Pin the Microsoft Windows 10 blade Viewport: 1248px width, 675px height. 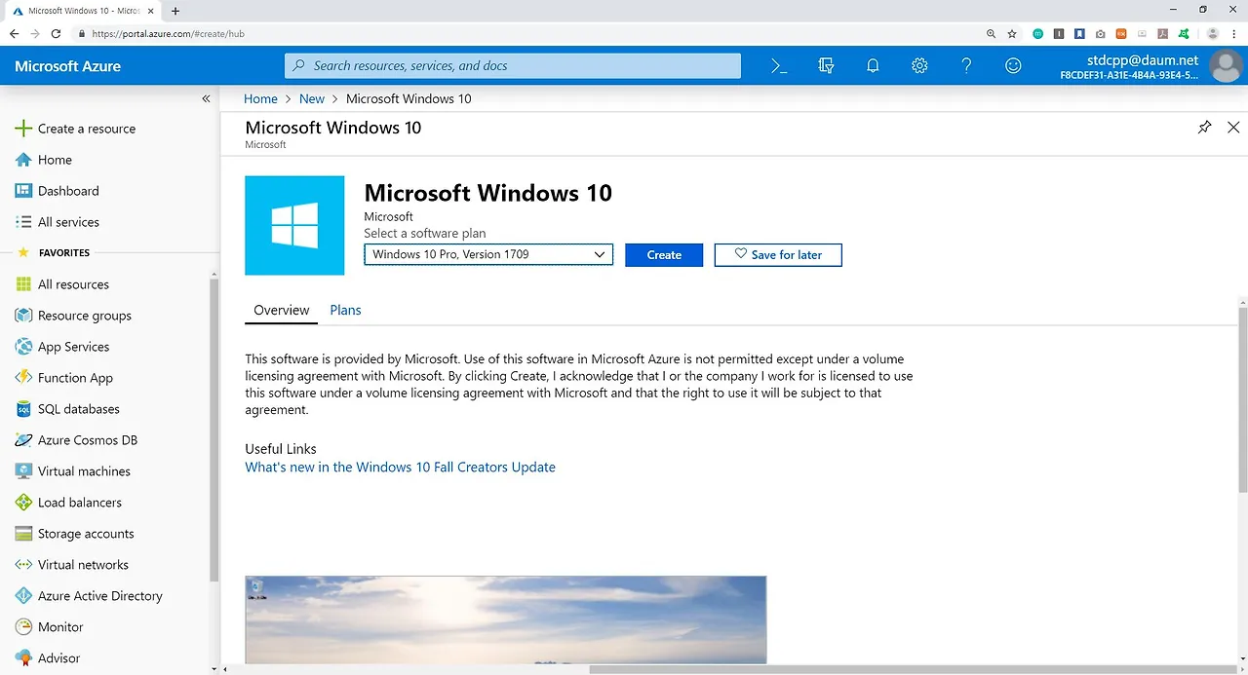[x=1205, y=128]
